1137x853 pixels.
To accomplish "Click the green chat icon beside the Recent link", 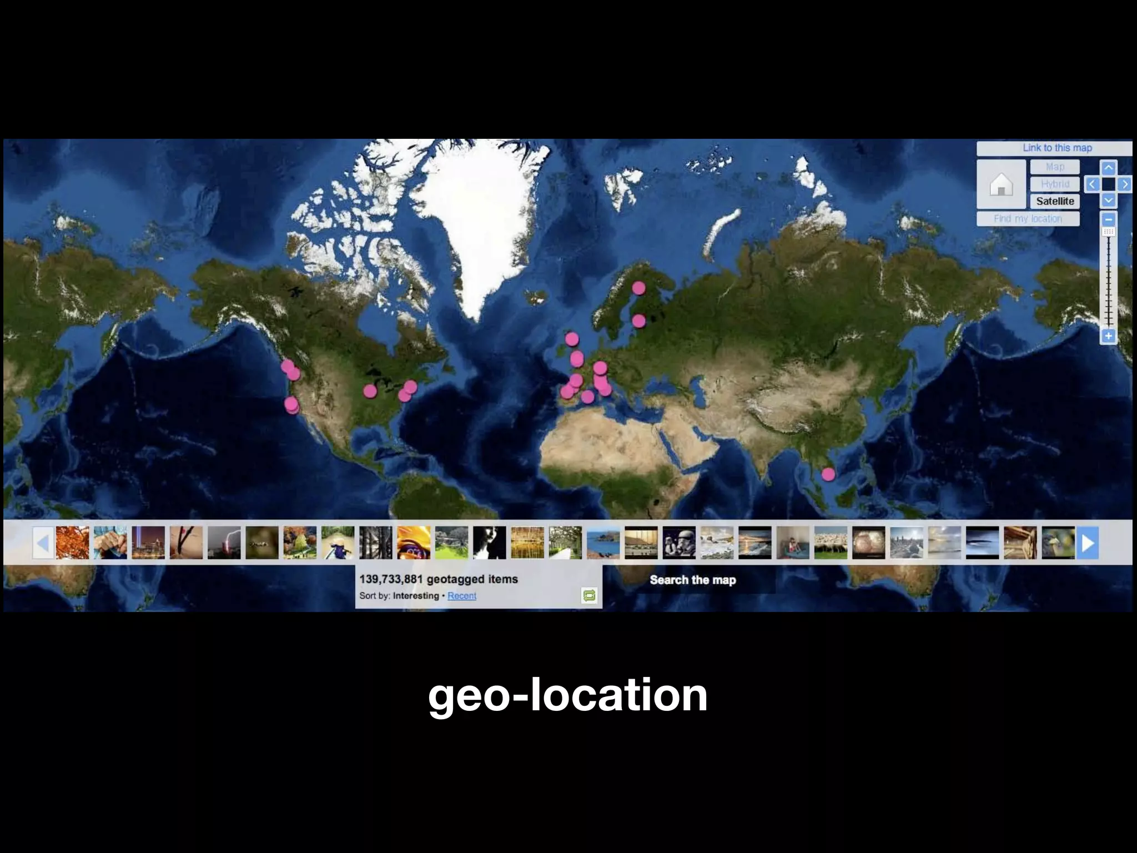I will click(589, 595).
